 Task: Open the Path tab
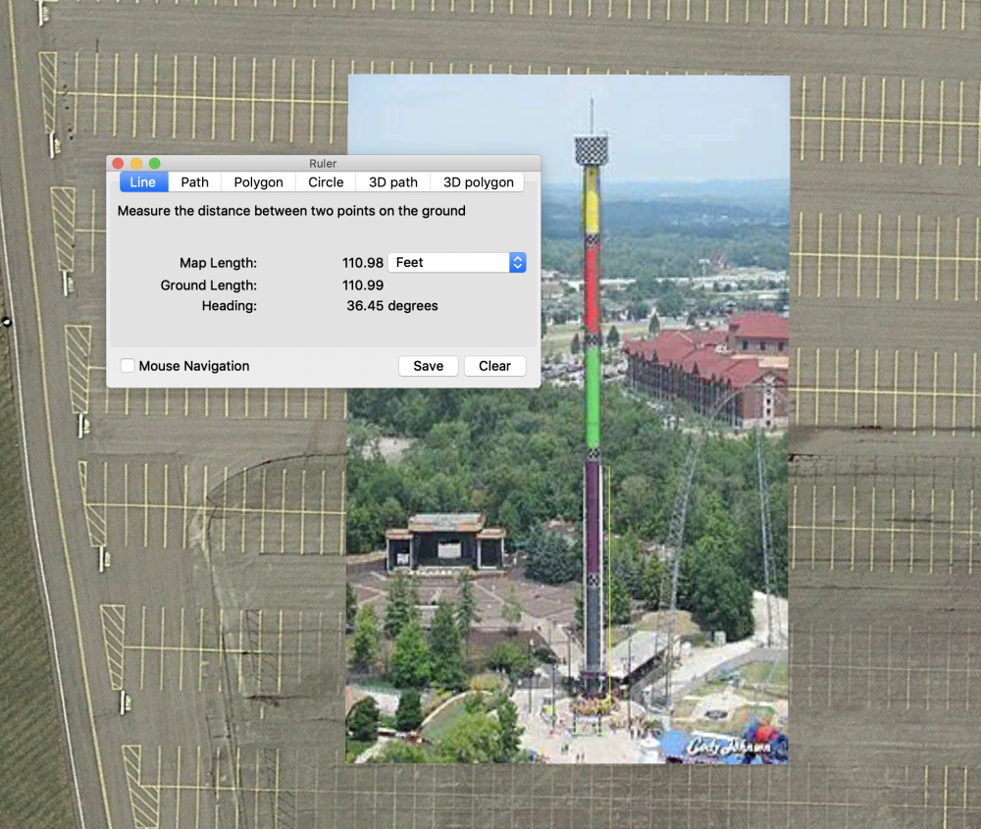click(194, 182)
